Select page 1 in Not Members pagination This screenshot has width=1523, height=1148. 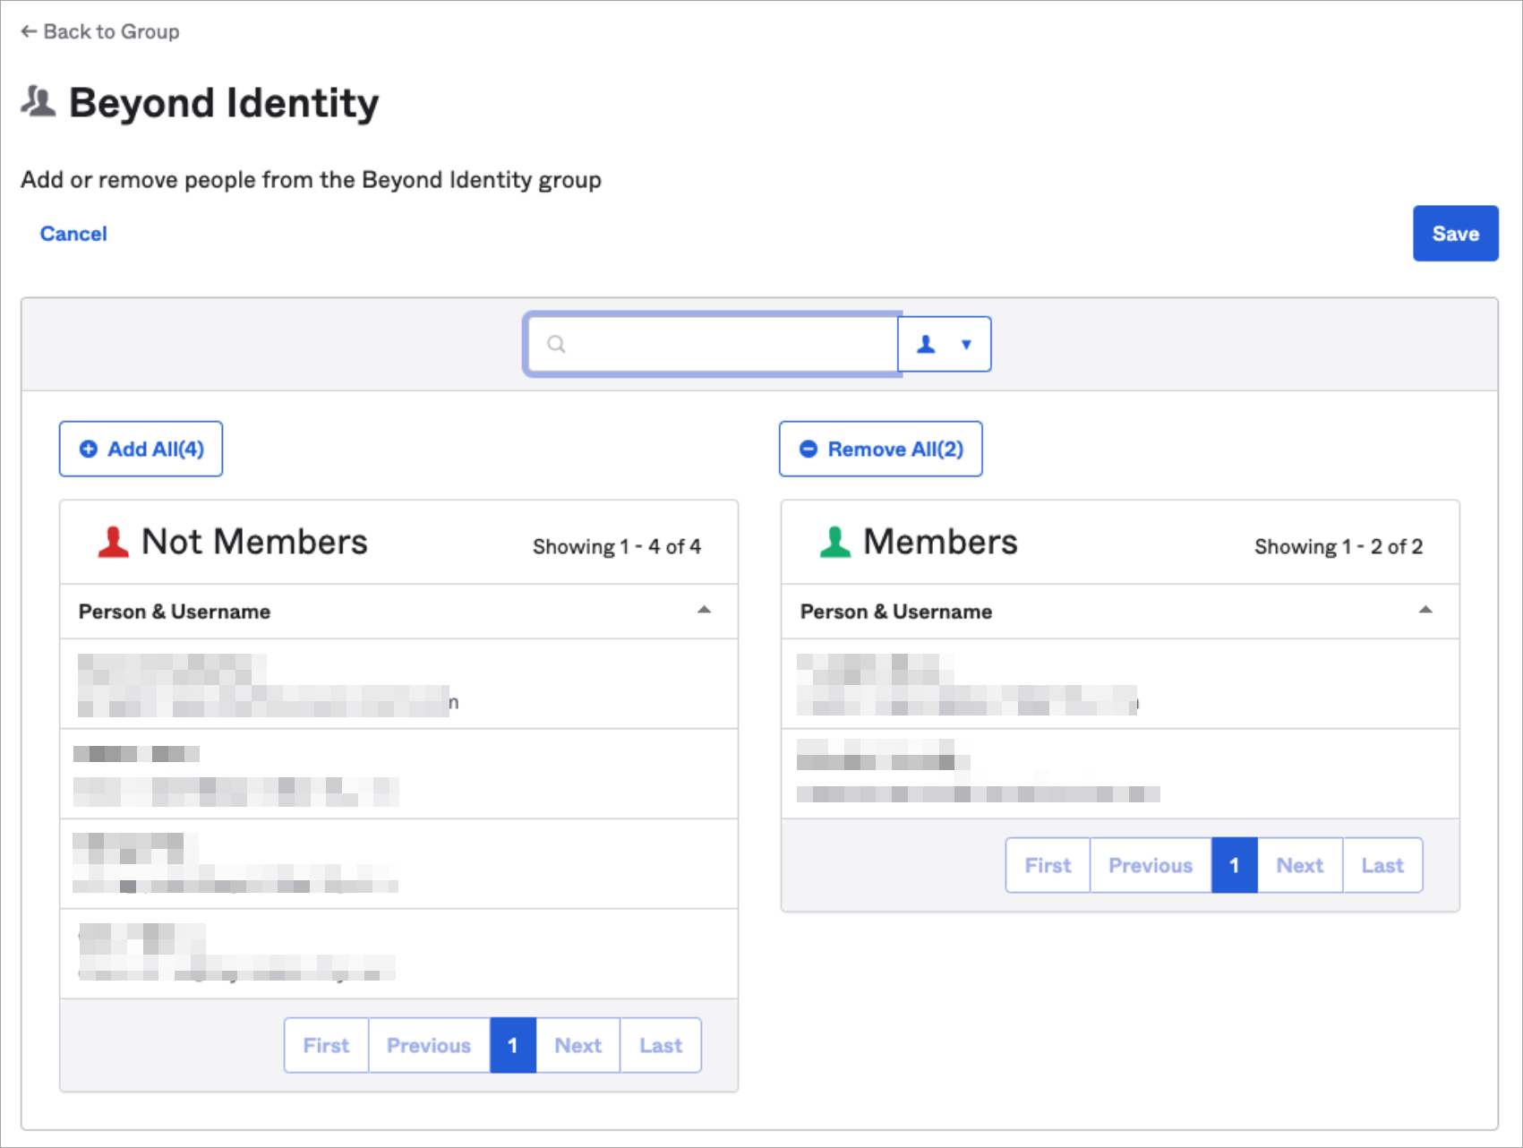click(x=513, y=1045)
